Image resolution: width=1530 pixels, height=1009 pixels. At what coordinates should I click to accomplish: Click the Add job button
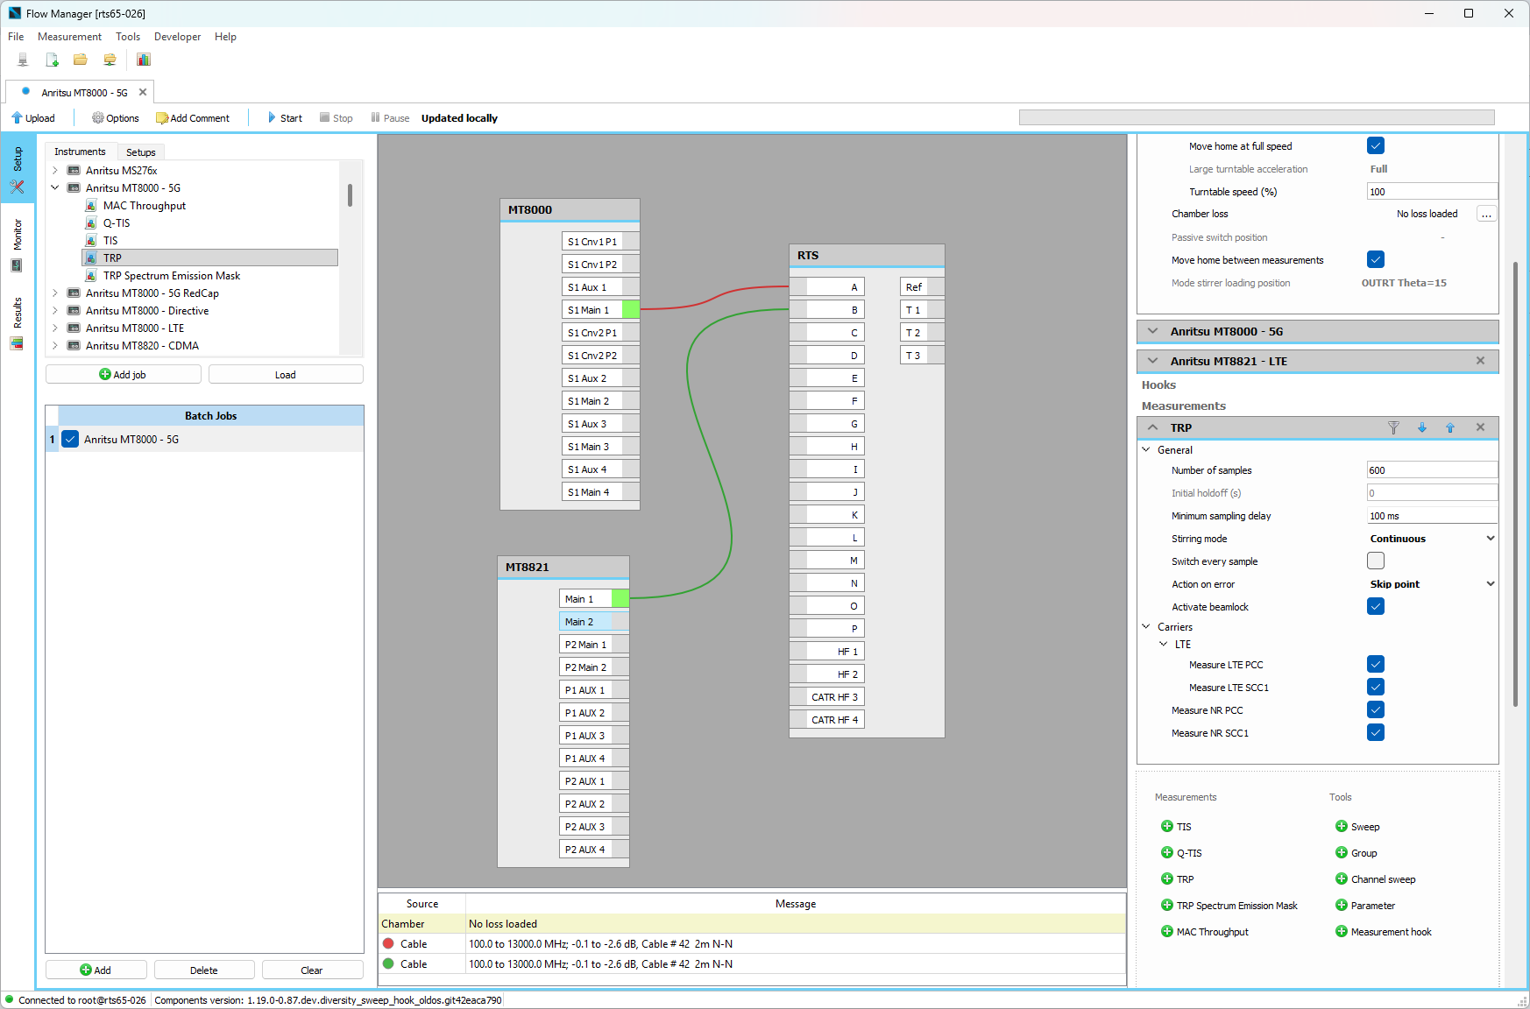coord(124,375)
